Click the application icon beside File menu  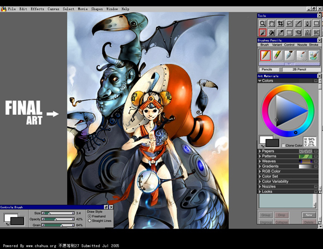(x=4, y=9)
